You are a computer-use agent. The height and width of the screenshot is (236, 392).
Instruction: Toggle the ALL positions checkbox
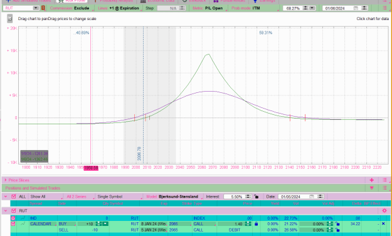pyautogui.click(x=14, y=196)
